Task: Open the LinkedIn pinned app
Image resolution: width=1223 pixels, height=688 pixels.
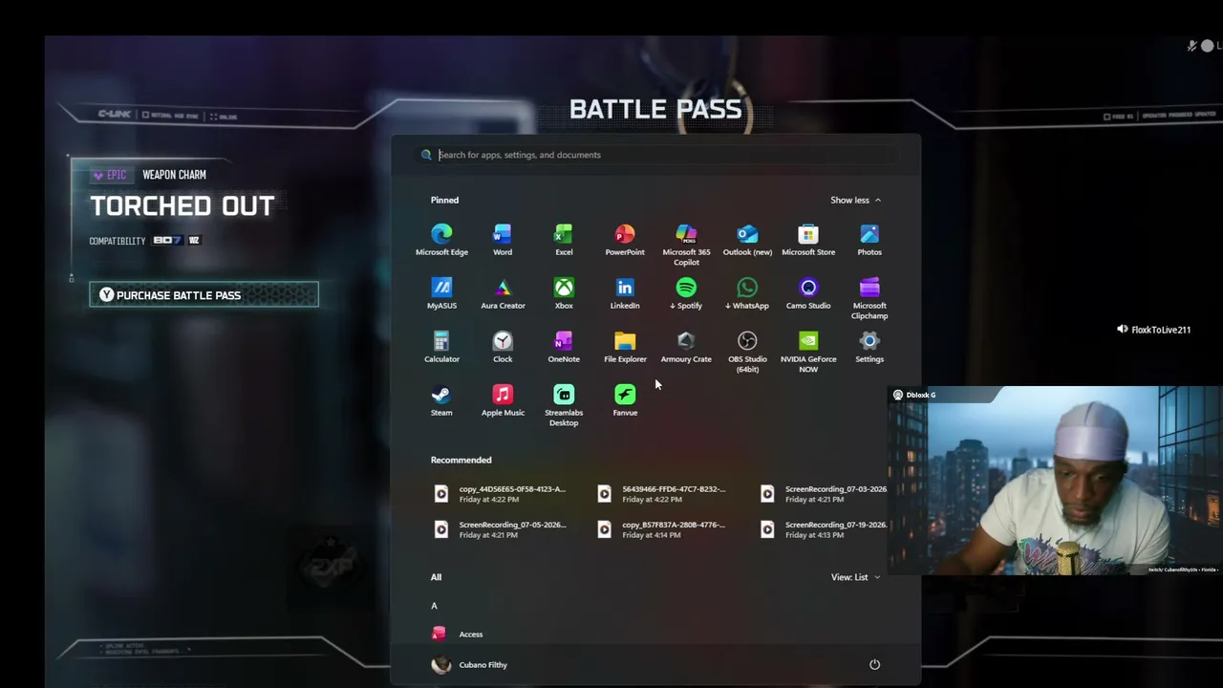Action: pyautogui.click(x=625, y=293)
